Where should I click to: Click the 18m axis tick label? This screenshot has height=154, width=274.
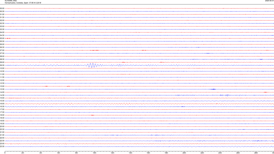tap(166, 153)
